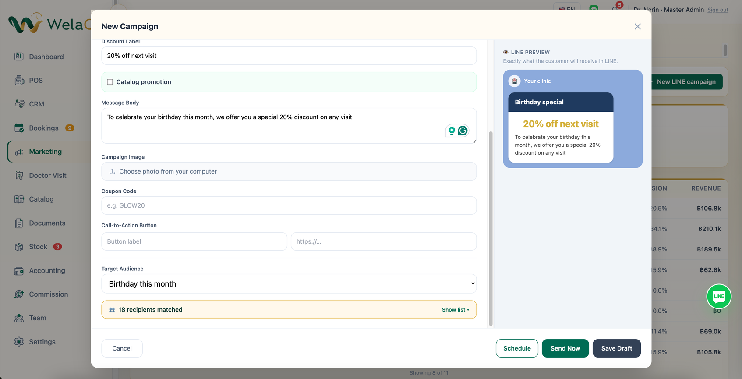Click the dialog form vertical scrollbar
Viewport: 742px width, 379px height.
[491, 228]
